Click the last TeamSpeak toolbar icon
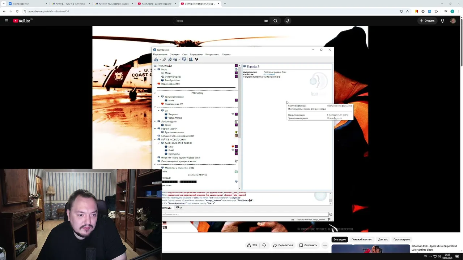The image size is (463, 260). point(196,60)
